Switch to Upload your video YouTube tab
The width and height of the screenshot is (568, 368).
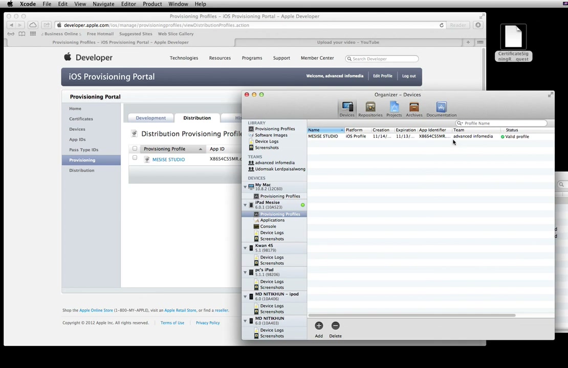click(x=348, y=42)
